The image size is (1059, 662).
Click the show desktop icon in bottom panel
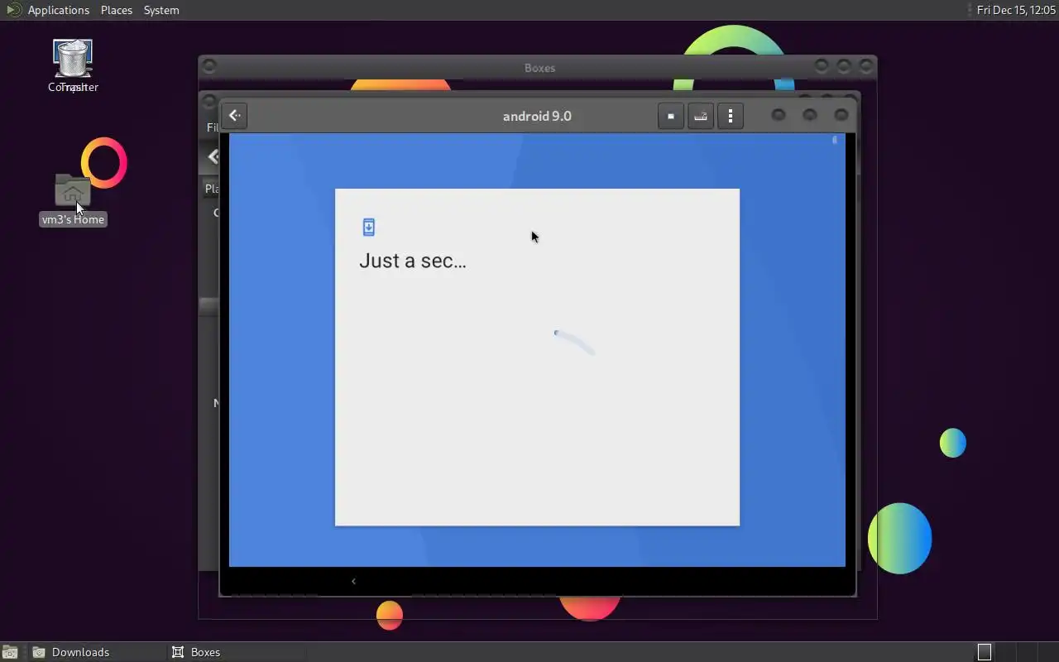(x=10, y=652)
